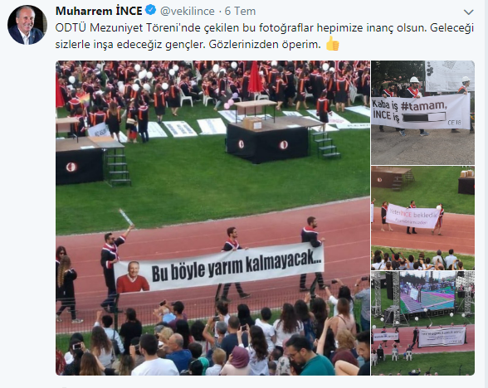Click the "Bu böyle yarım kalmayacak..." banner text
This screenshot has height=388, width=488.
(237, 266)
